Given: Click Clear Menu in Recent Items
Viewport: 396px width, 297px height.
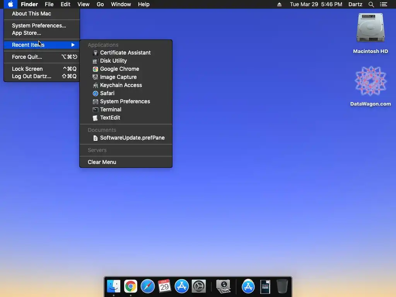Looking at the screenshot, I should click(x=126, y=162).
